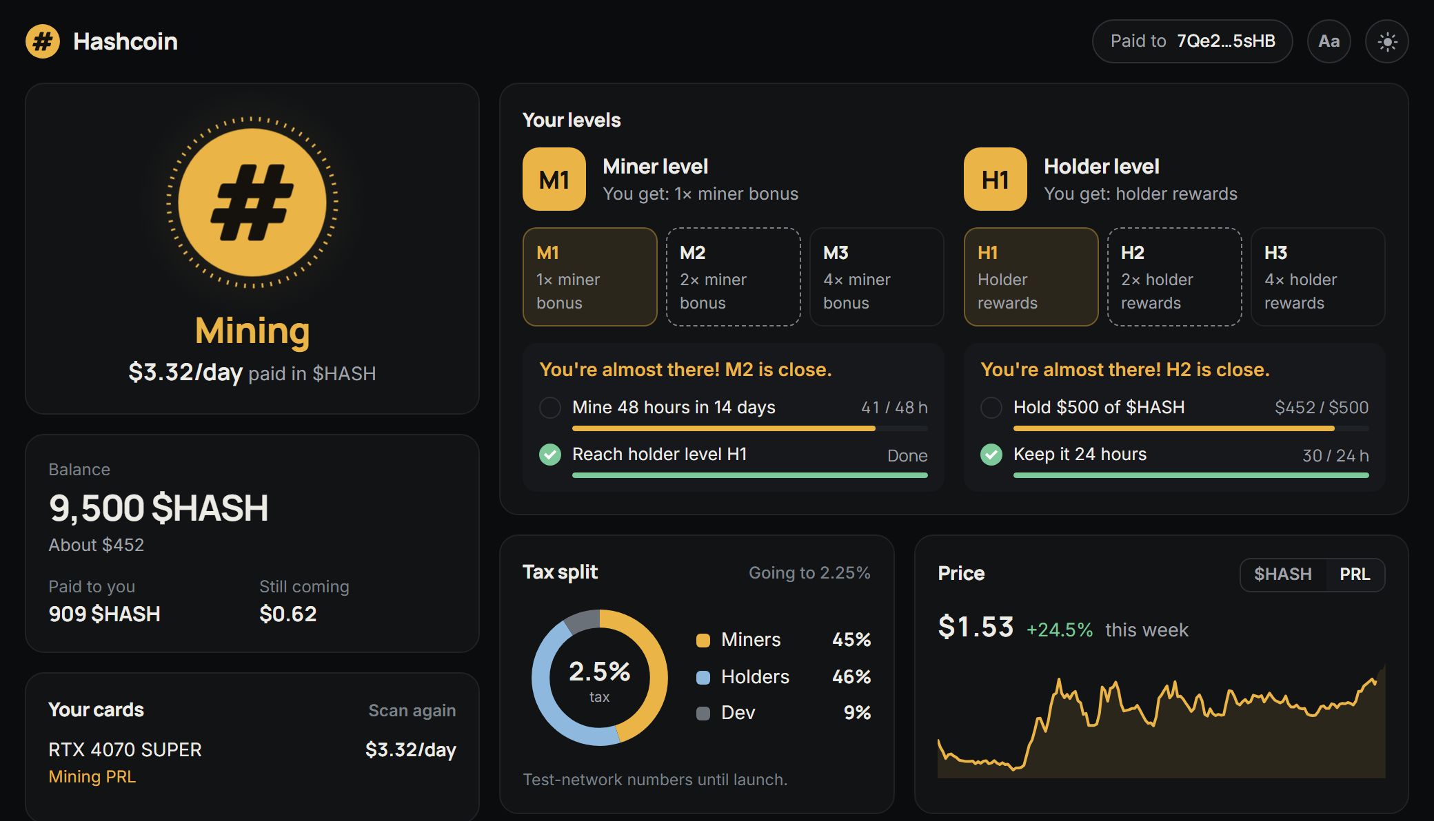1434x821 pixels.
Task: Click the Hashcoin brand name
Action: tap(125, 41)
